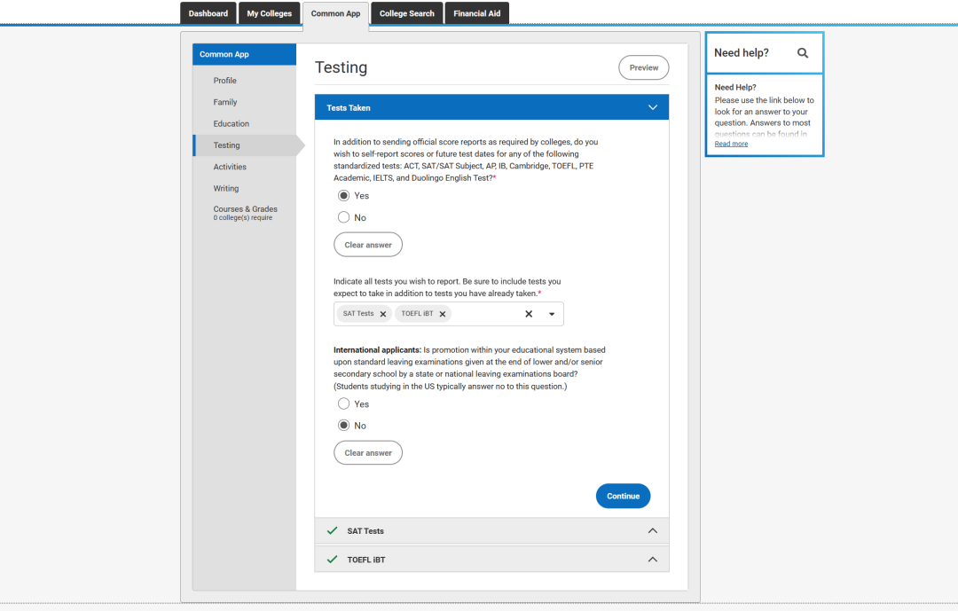This screenshot has height=611, width=958.
Task: Select No for self-reporting test scores
Action: coord(344,217)
